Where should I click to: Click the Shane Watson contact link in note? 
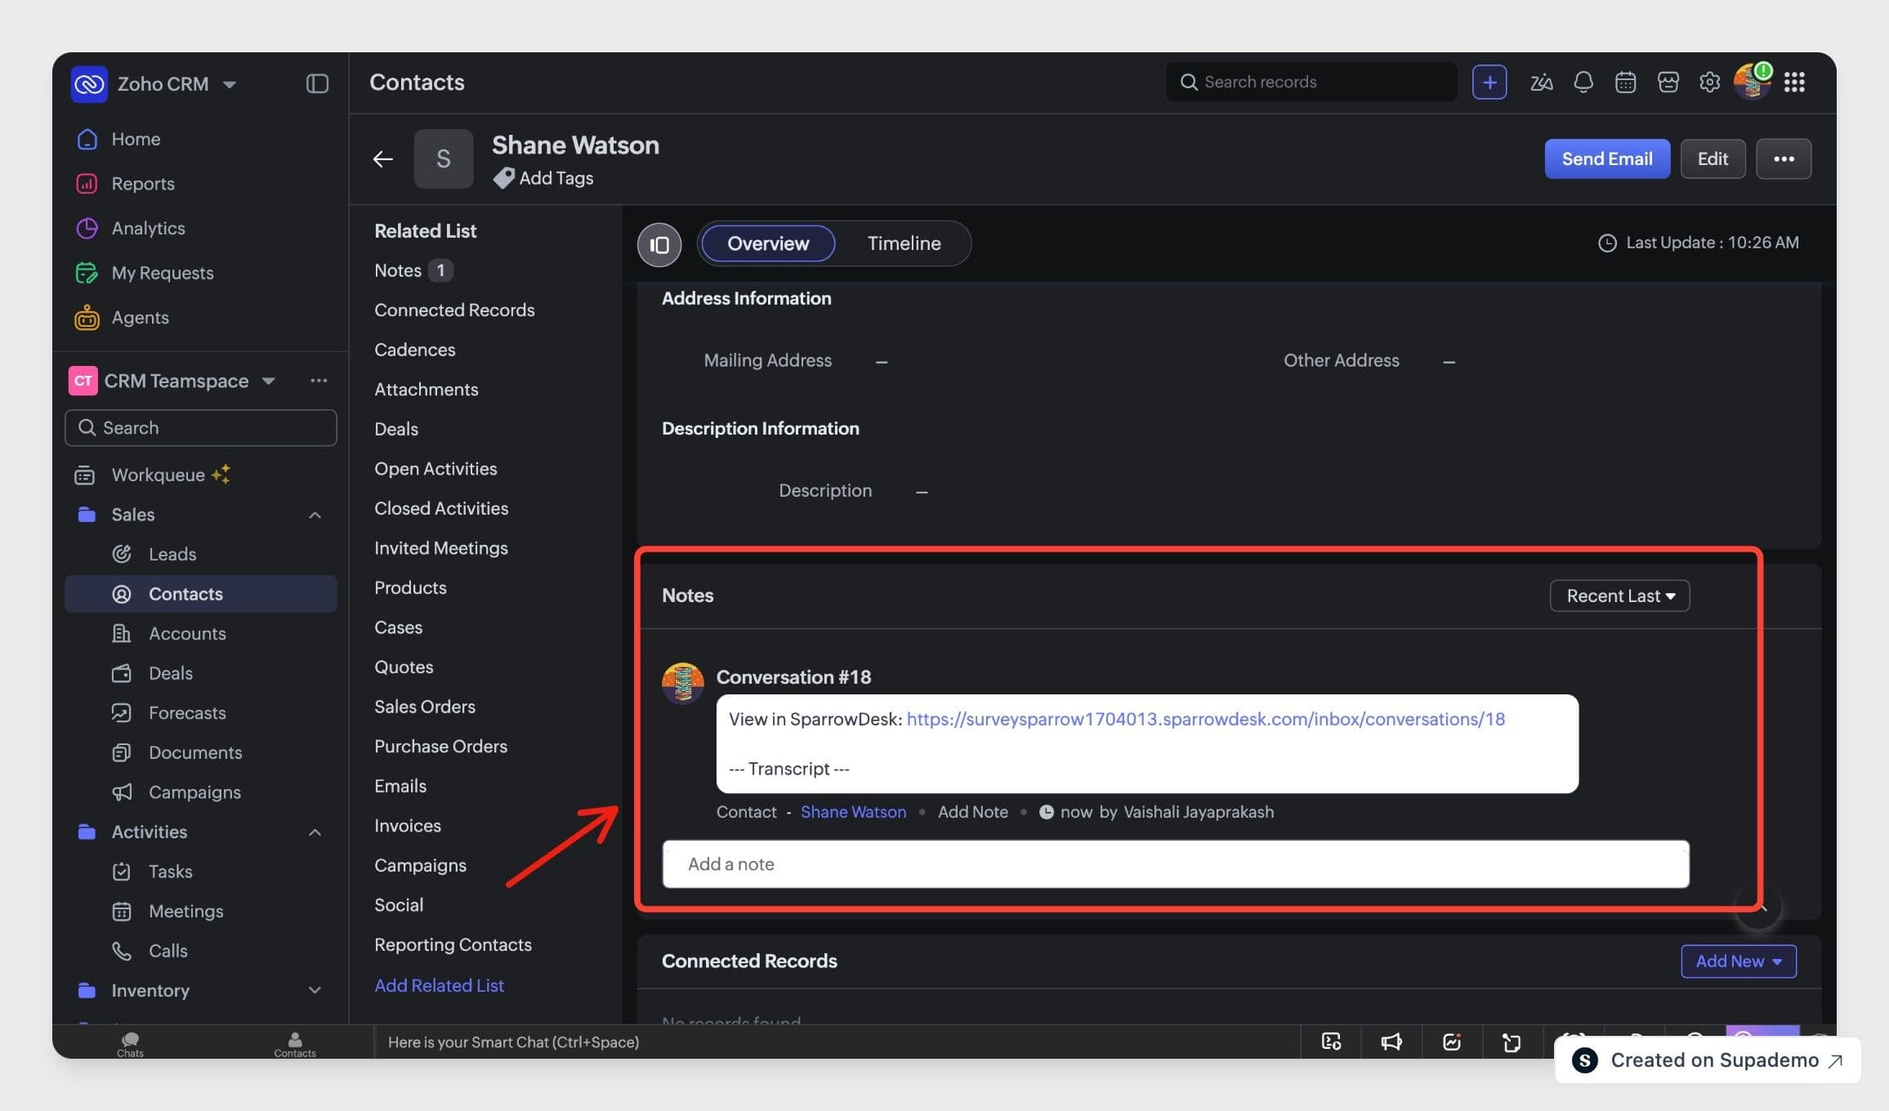pyautogui.click(x=854, y=812)
